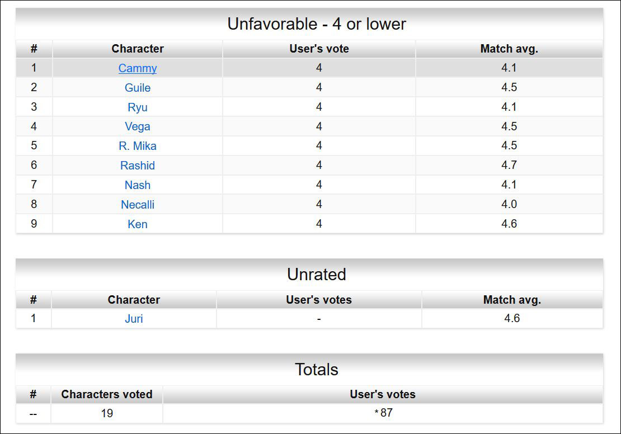621x434 pixels.
Task: Open the R. Mika link
Action: pos(137,146)
